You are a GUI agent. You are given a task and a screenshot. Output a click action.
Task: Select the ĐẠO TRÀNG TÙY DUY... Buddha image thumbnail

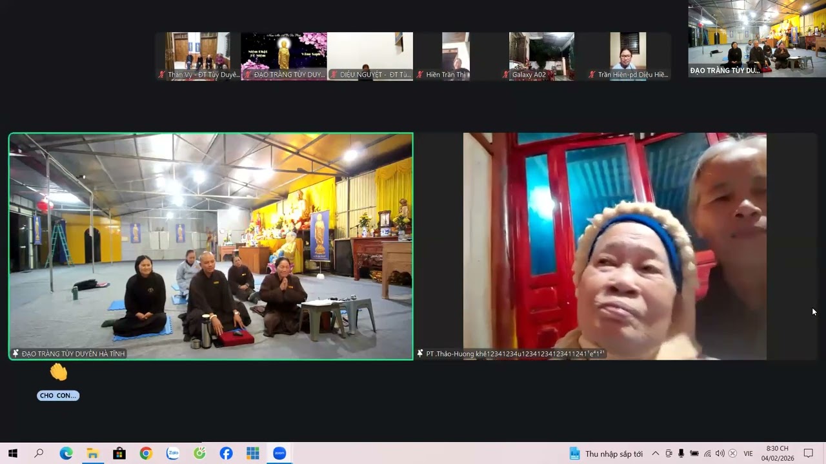click(x=284, y=56)
